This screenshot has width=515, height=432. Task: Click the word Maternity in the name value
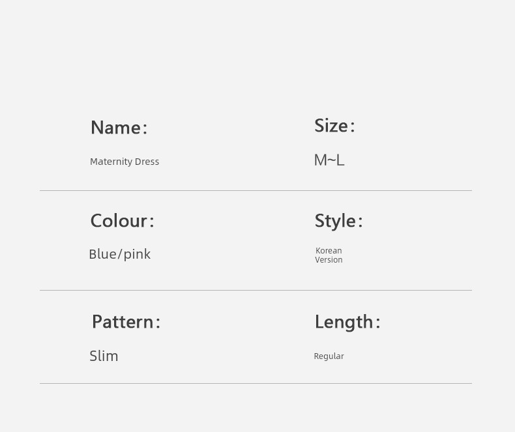(x=111, y=162)
